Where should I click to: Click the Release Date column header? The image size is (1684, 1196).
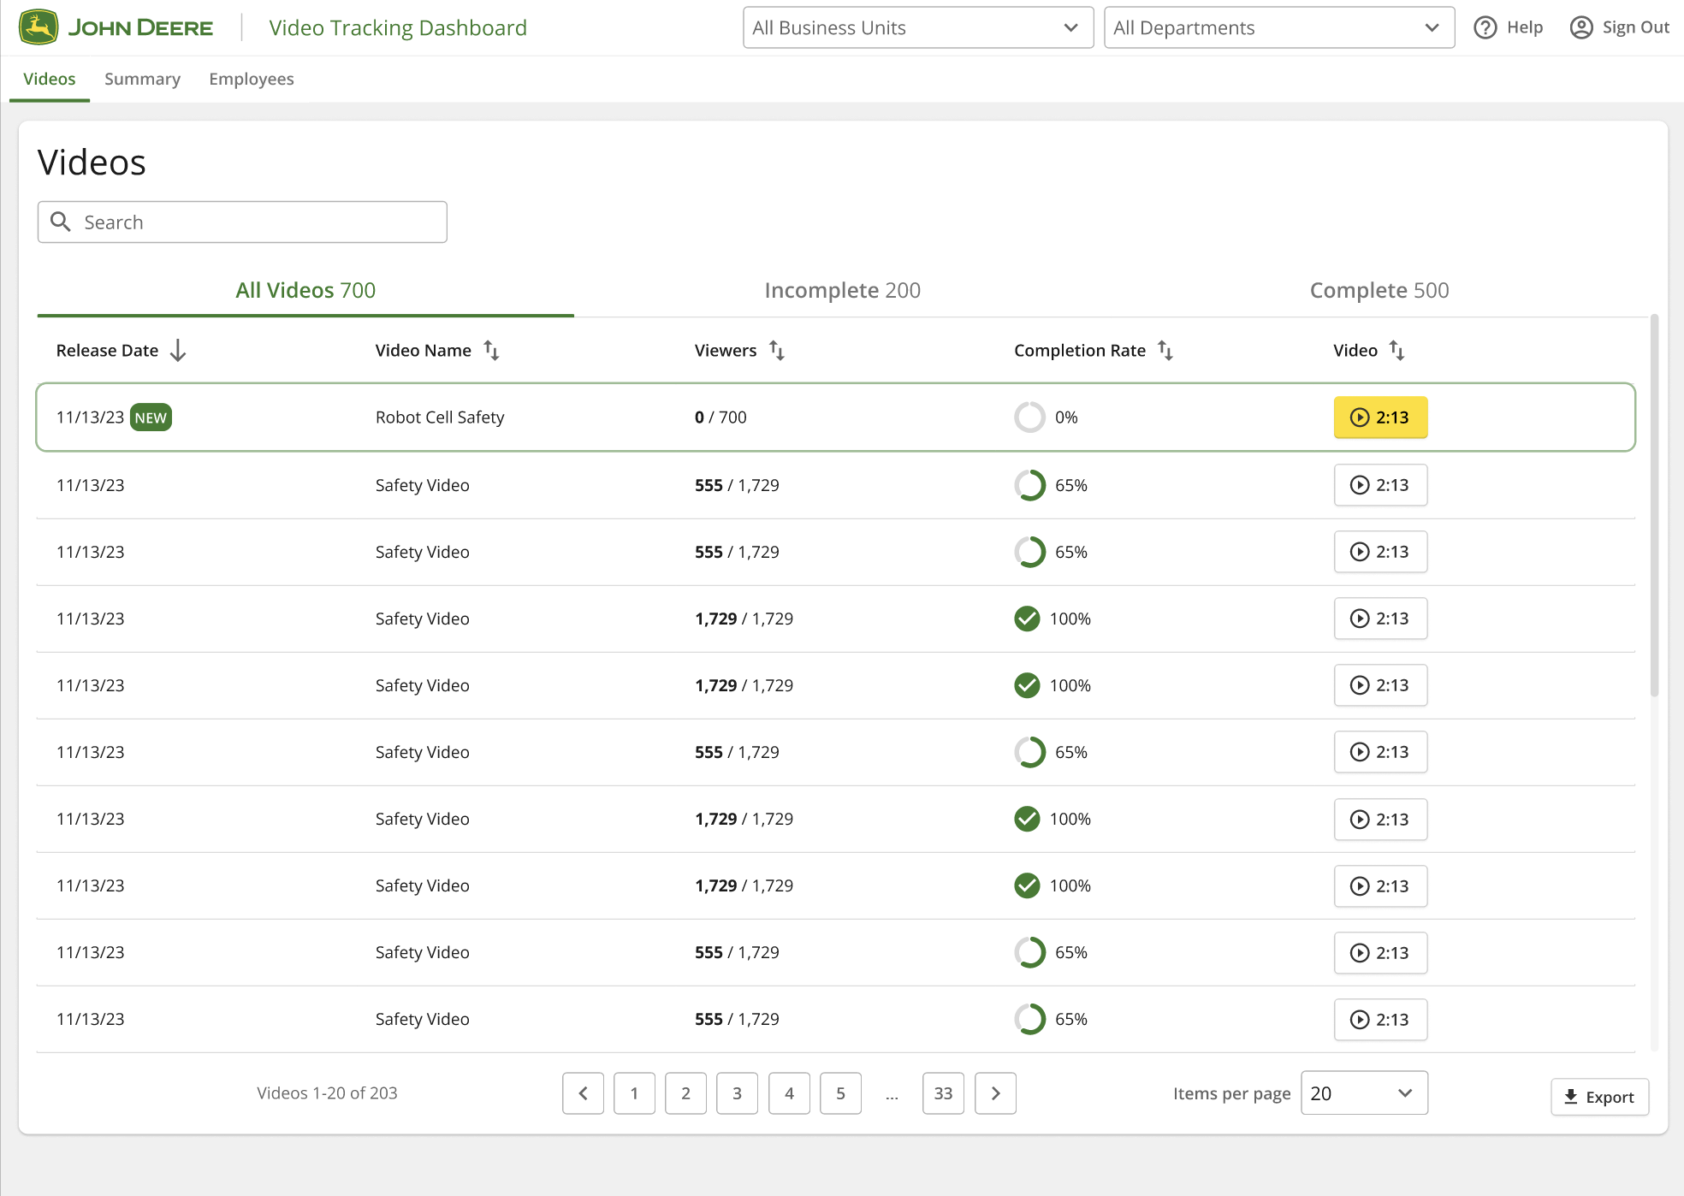tap(107, 350)
